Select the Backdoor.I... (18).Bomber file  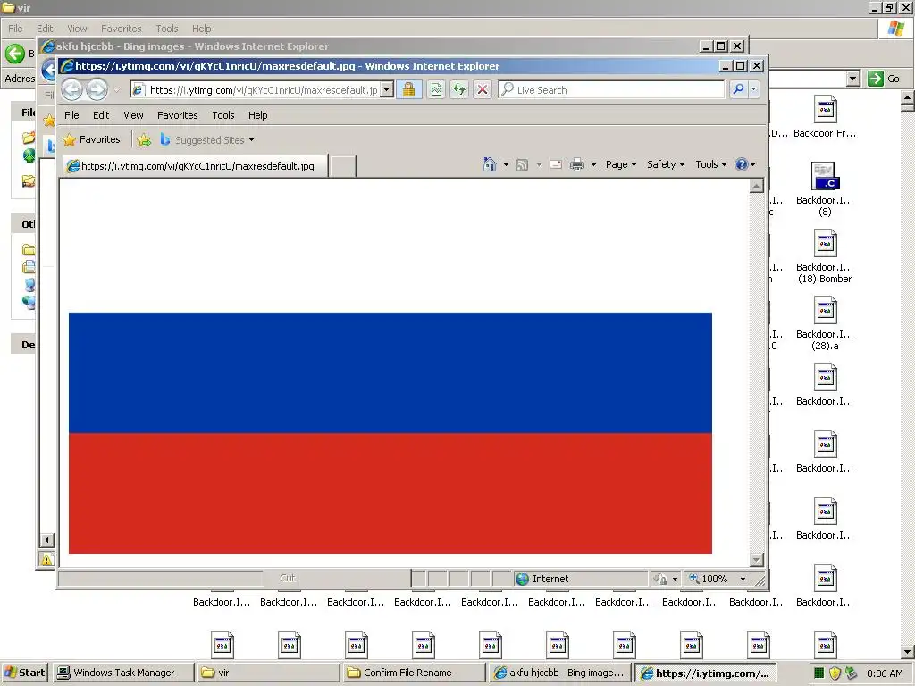[x=825, y=256]
